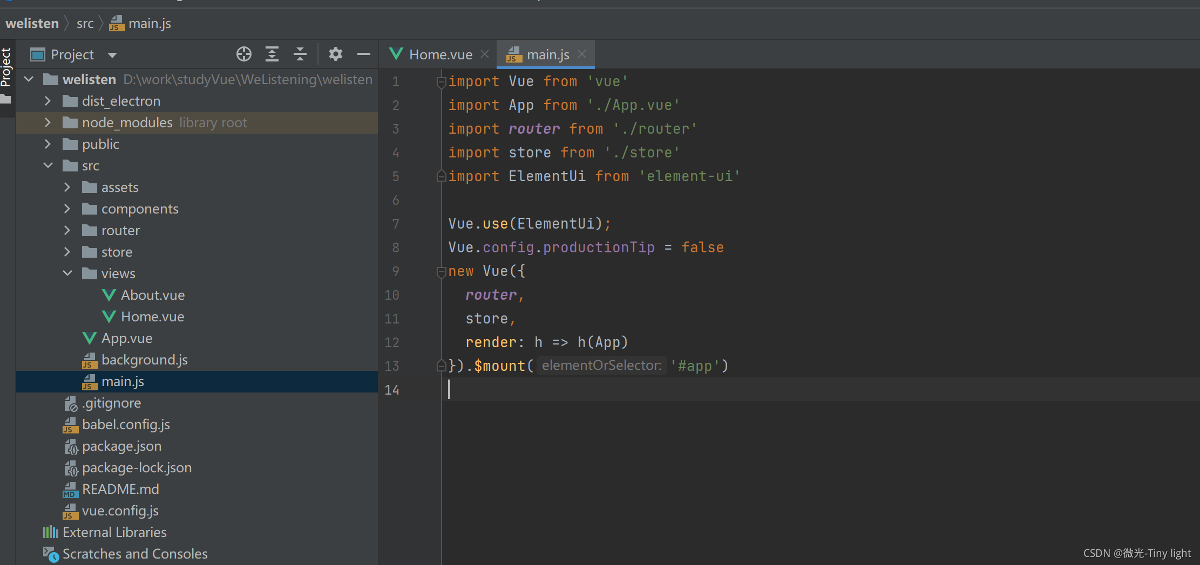The image size is (1200, 565).
Task: Collapse the welisten root folder
Action: pyautogui.click(x=29, y=79)
